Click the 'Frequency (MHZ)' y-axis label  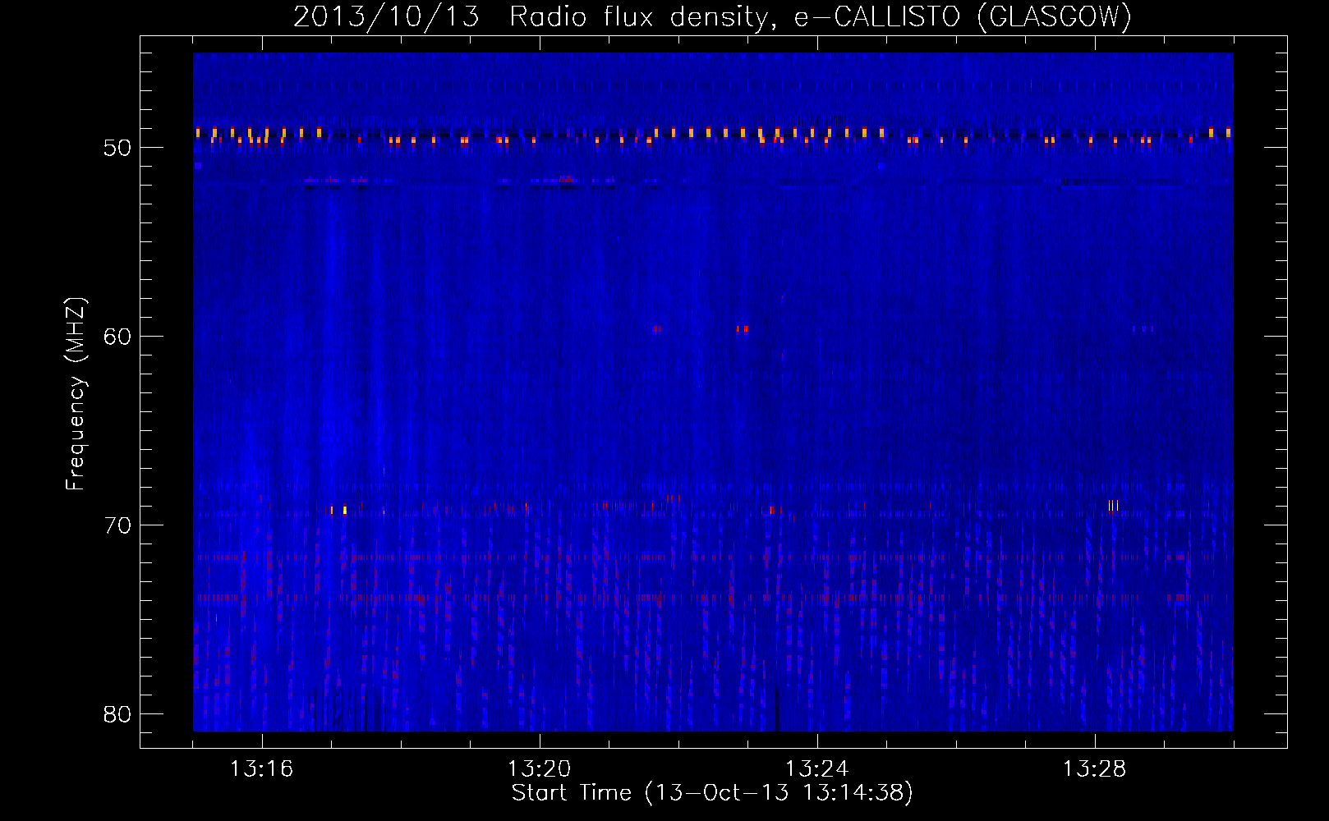[76, 394]
